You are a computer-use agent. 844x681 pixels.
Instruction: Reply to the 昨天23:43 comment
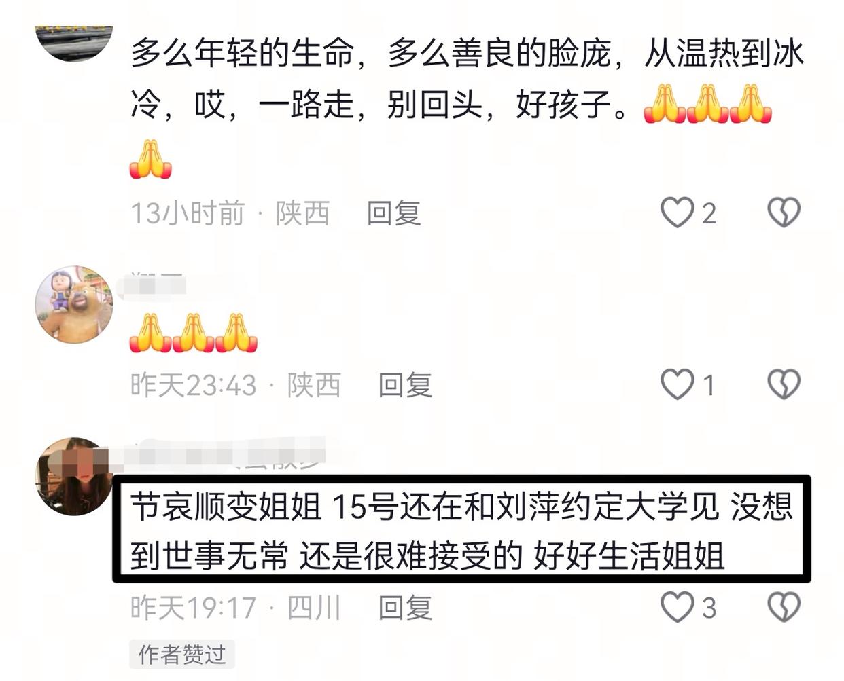point(406,385)
